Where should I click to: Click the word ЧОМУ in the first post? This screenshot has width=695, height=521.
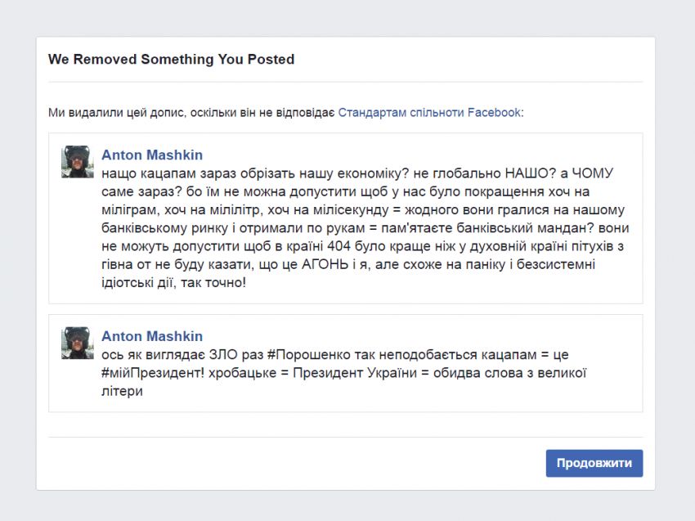[x=593, y=173]
